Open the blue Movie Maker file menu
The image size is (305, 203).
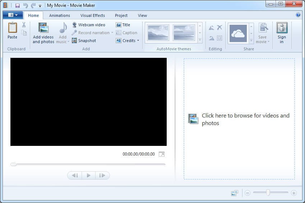[13, 15]
